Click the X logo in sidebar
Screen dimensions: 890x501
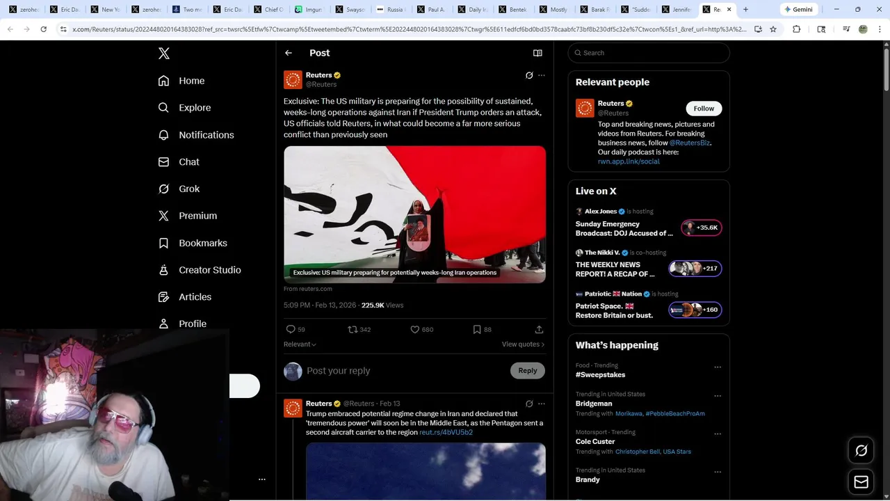coord(164,54)
